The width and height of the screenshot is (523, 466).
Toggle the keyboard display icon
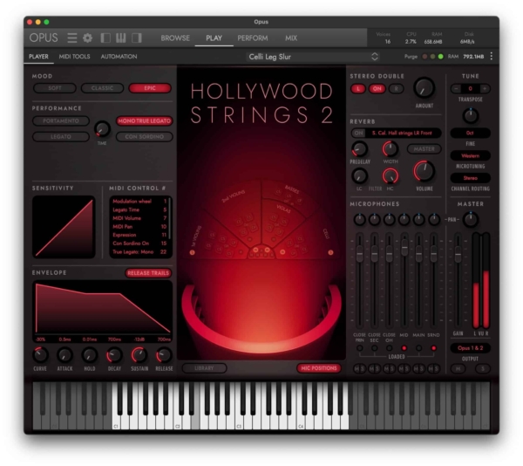tap(121, 38)
